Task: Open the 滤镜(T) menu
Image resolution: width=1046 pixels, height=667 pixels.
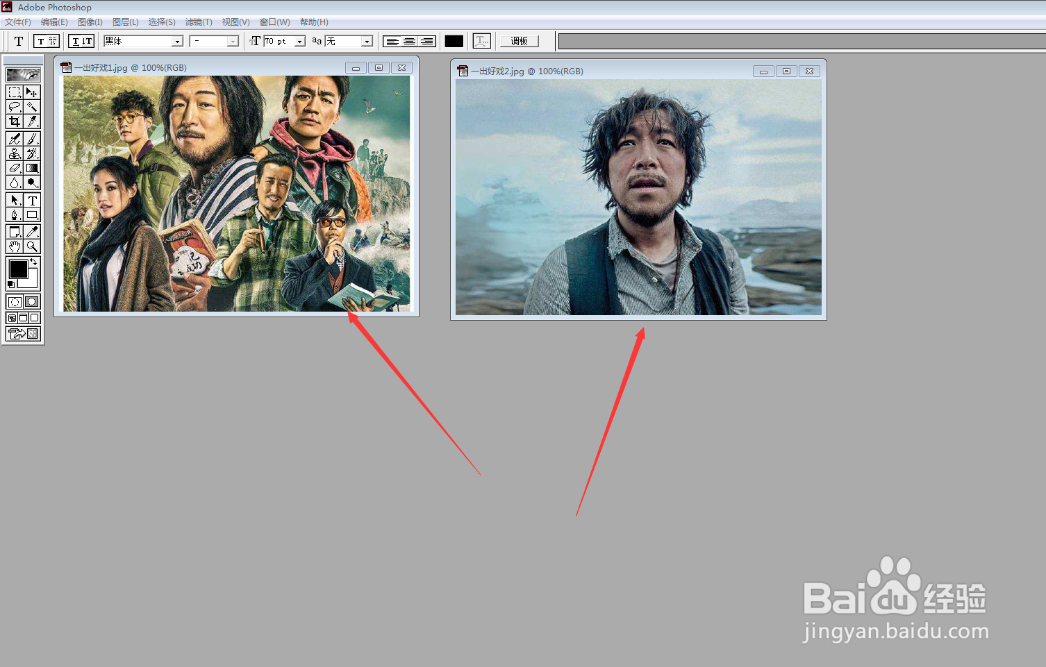Action: click(x=199, y=22)
